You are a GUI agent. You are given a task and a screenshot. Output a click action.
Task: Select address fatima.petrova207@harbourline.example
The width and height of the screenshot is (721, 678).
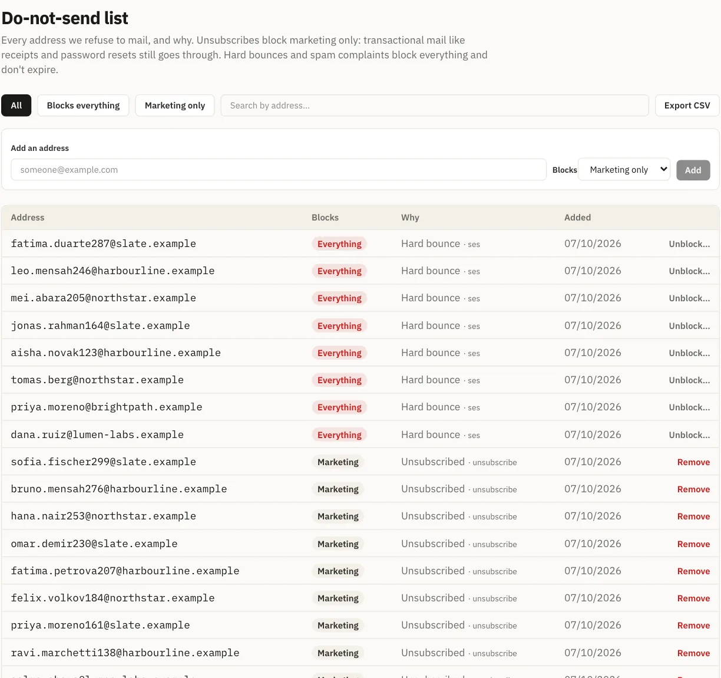pyautogui.click(x=125, y=571)
